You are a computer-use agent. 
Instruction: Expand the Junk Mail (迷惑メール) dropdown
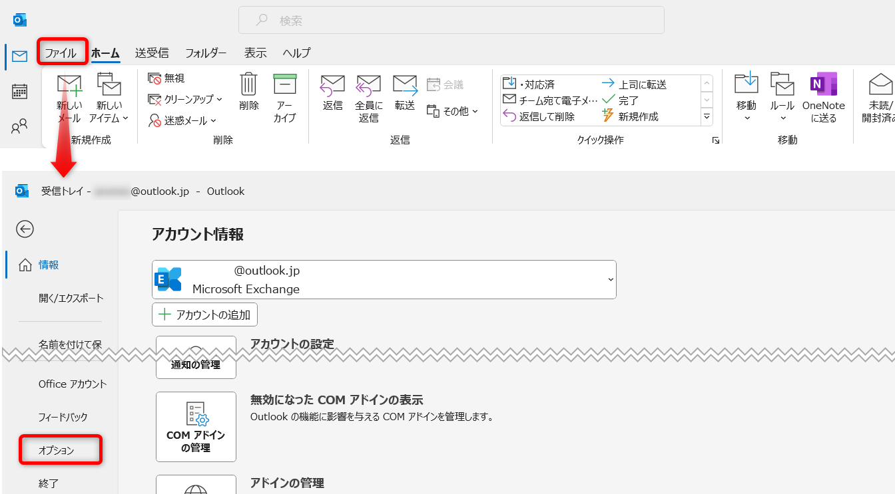(182, 120)
